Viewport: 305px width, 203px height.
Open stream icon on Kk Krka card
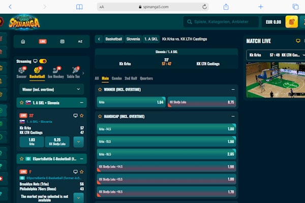[75, 116]
